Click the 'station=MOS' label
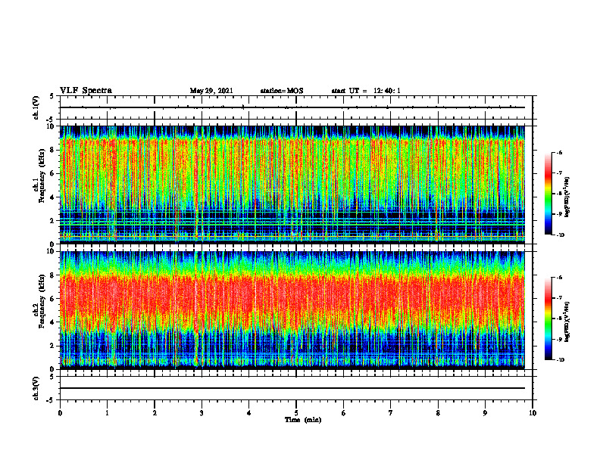The height and width of the screenshot is (463, 600). pyautogui.click(x=282, y=91)
